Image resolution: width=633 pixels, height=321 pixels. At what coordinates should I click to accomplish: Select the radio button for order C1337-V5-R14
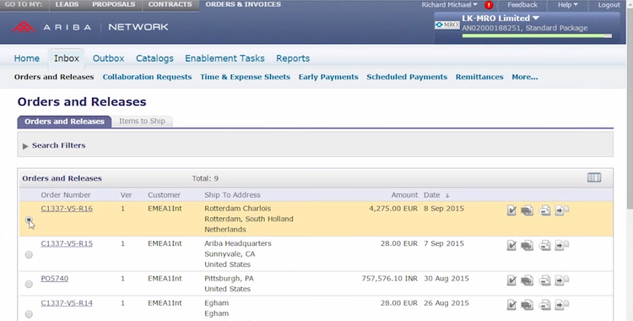click(29, 314)
